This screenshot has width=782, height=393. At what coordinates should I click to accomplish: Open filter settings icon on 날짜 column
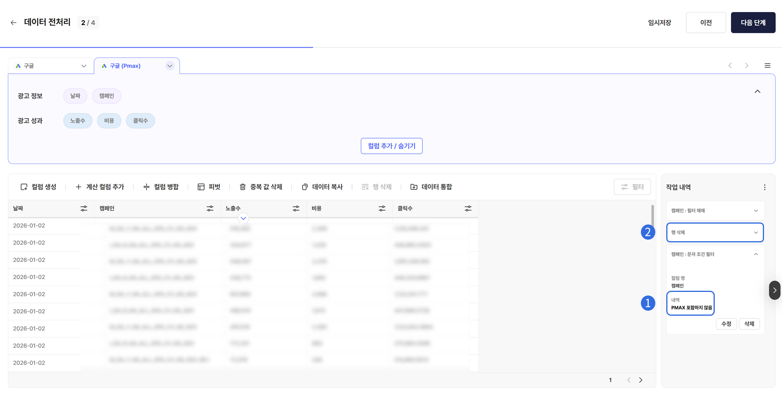[x=84, y=209]
